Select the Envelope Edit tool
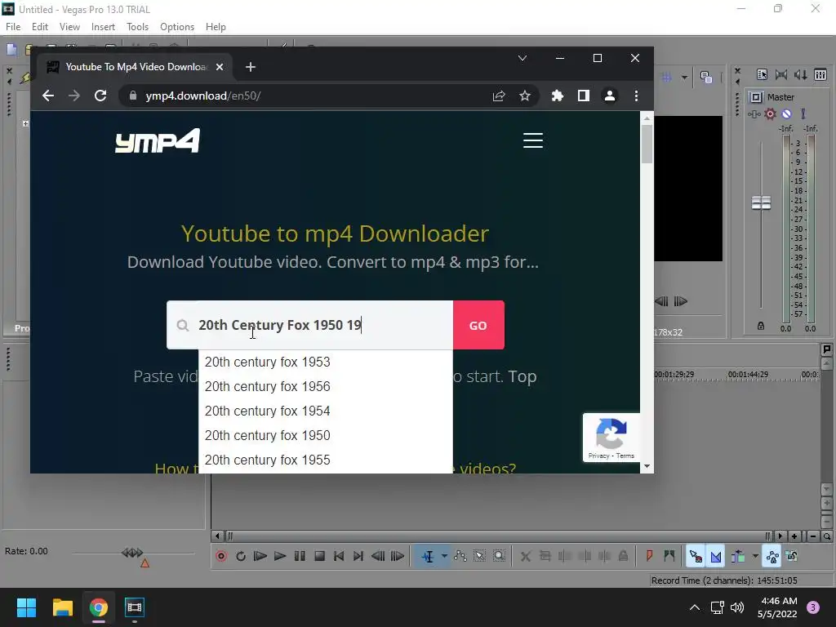The image size is (836, 627). pyautogui.click(x=460, y=556)
